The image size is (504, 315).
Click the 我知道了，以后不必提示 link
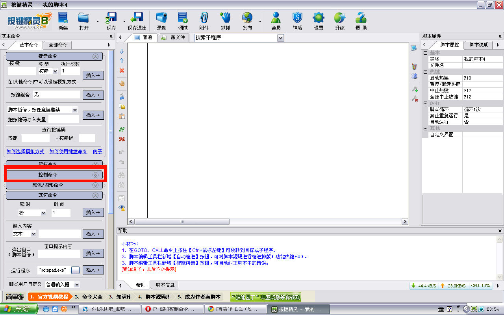149,269
